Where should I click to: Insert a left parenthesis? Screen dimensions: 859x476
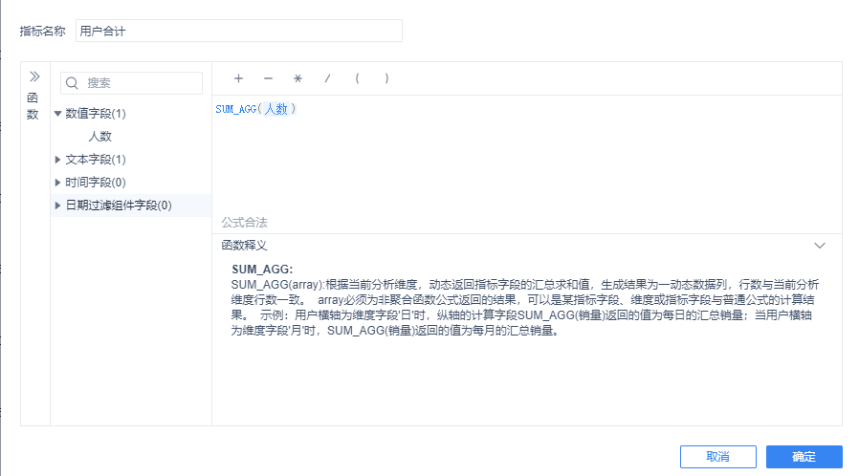(357, 78)
